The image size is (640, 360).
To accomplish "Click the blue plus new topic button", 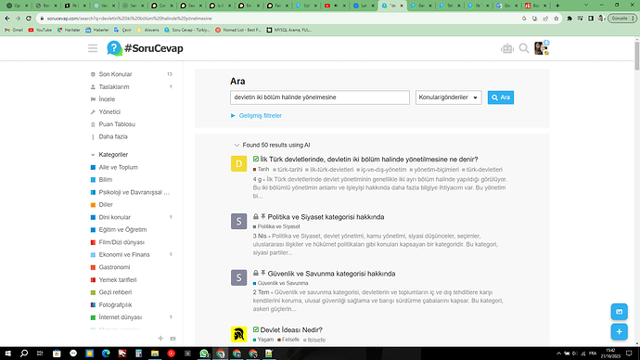I will 619,331.
